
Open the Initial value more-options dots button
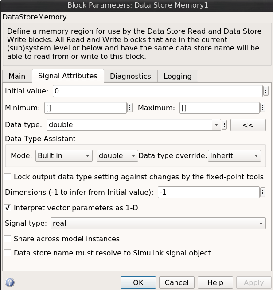(266, 91)
